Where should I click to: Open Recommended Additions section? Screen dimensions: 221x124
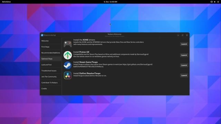coord(51,53)
